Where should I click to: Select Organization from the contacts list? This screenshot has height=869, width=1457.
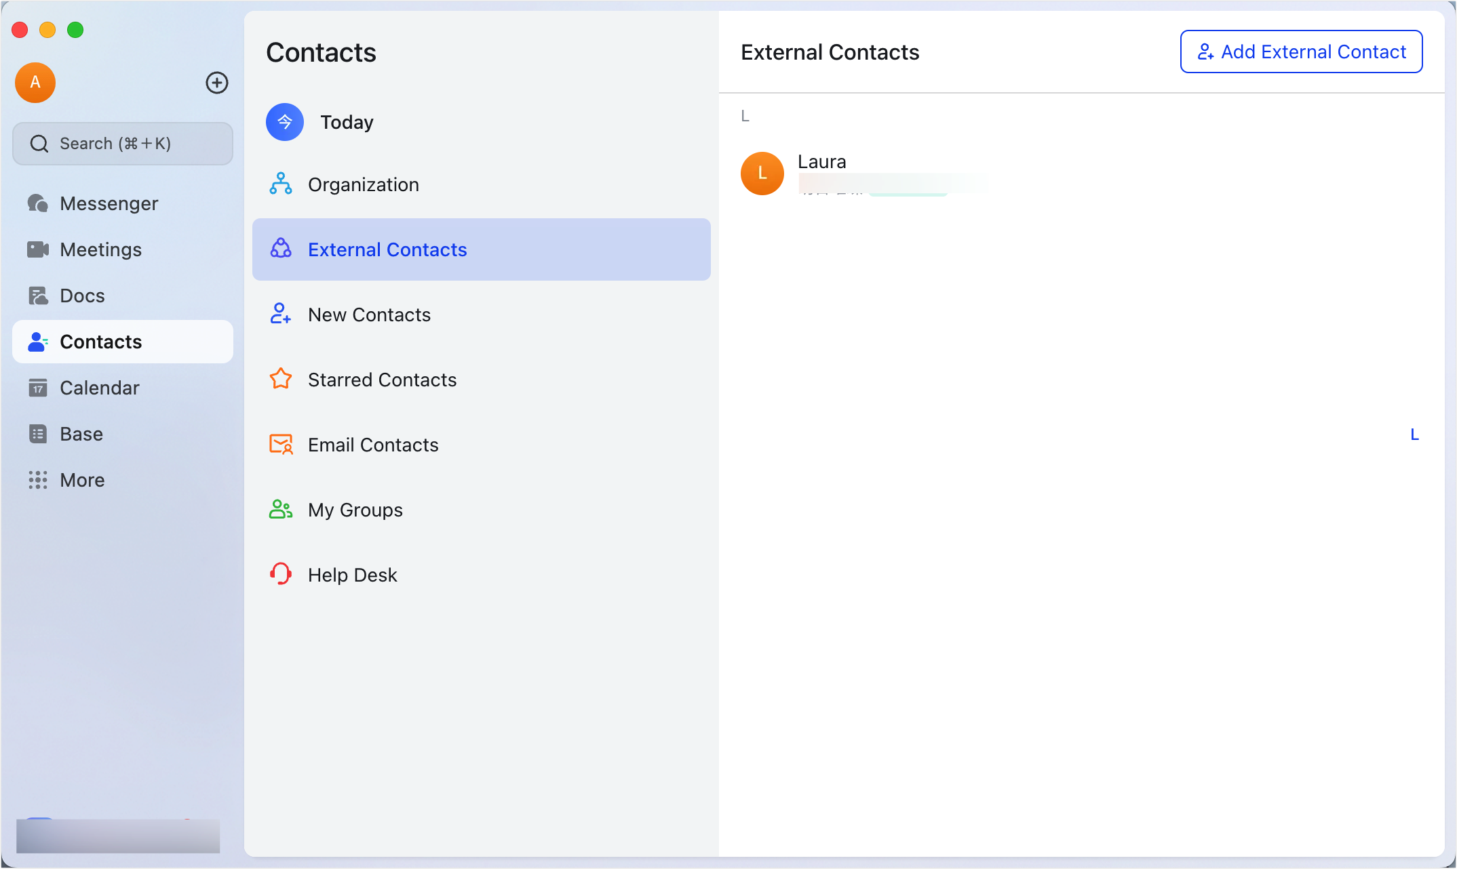[x=364, y=184]
